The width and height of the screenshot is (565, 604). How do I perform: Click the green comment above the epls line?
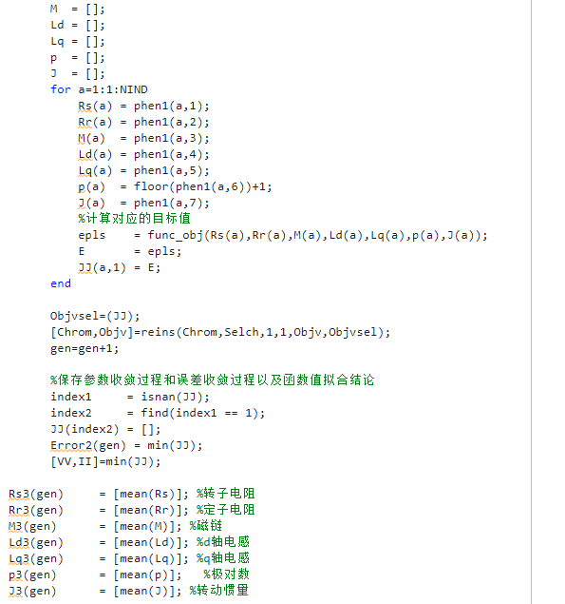(135, 219)
